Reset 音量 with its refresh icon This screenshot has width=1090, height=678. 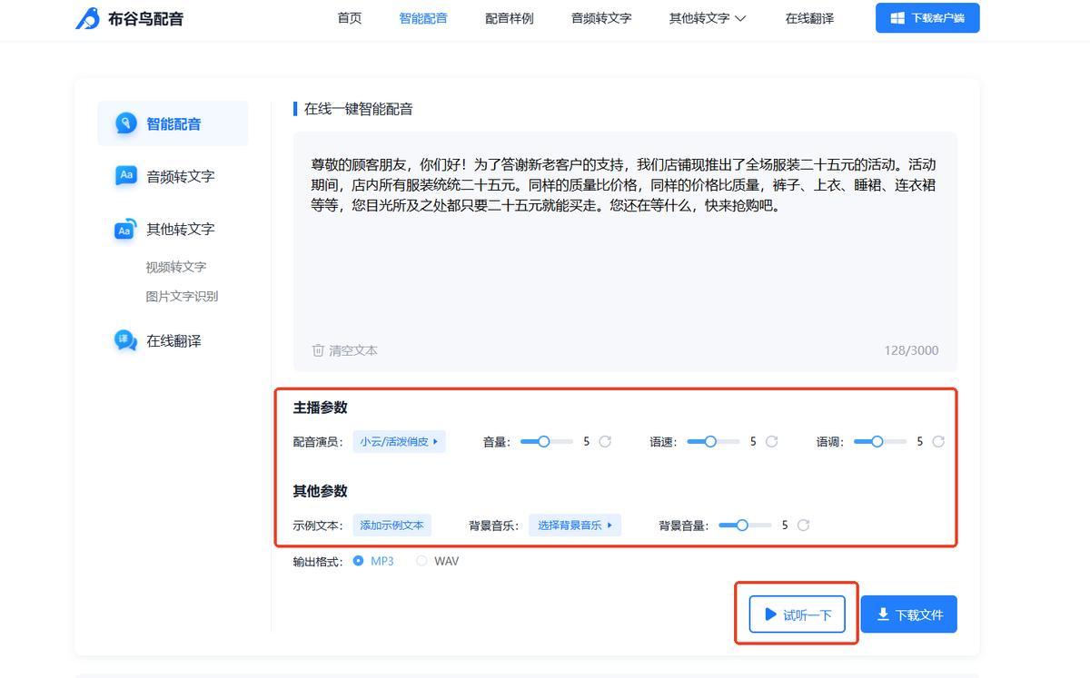point(605,442)
